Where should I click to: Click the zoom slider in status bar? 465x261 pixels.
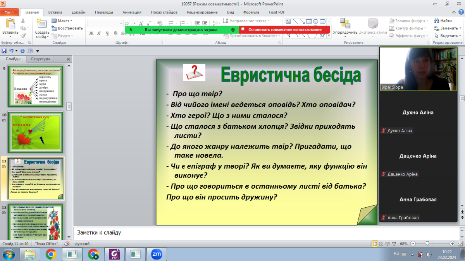pyautogui.click(x=427, y=244)
